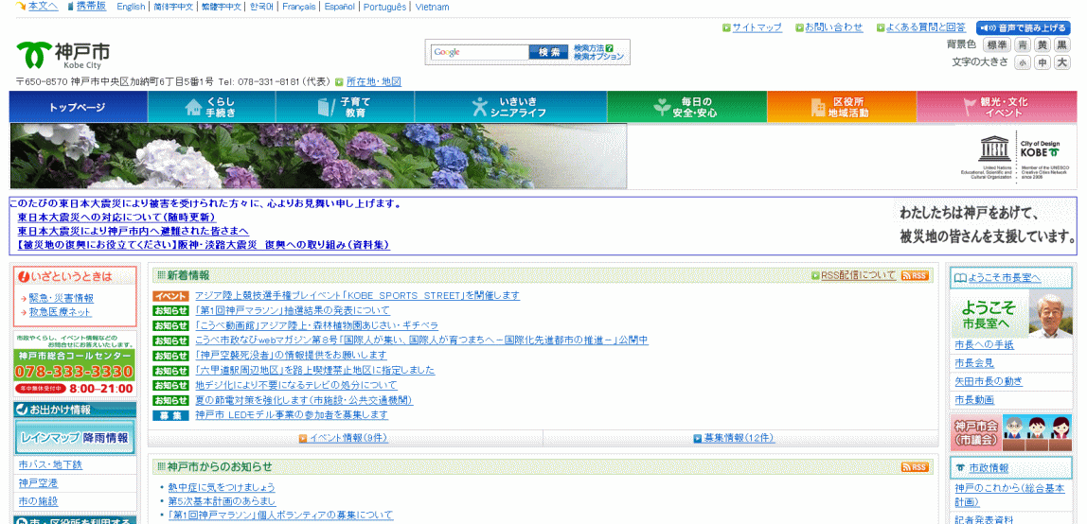Click the green icon beside 所在地・地図

click(x=339, y=81)
